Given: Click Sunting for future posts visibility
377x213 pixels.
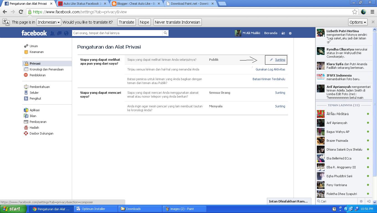Looking at the screenshot, I should [x=280, y=60].
